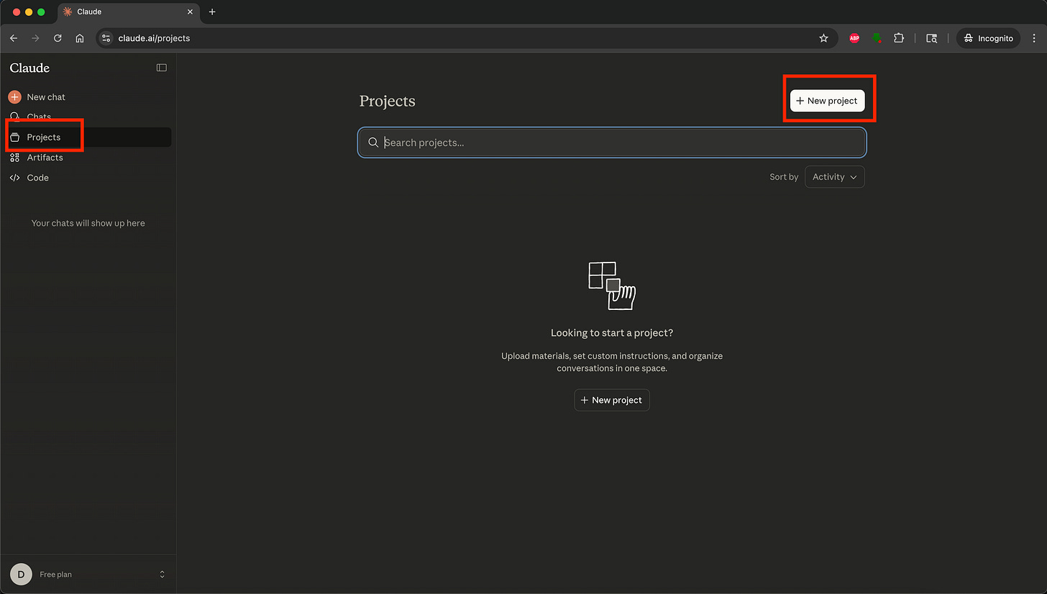Viewport: 1047px width, 594px height.
Task: Click the search magnifier in the projects search bar
Action: (x=373, y=142)
